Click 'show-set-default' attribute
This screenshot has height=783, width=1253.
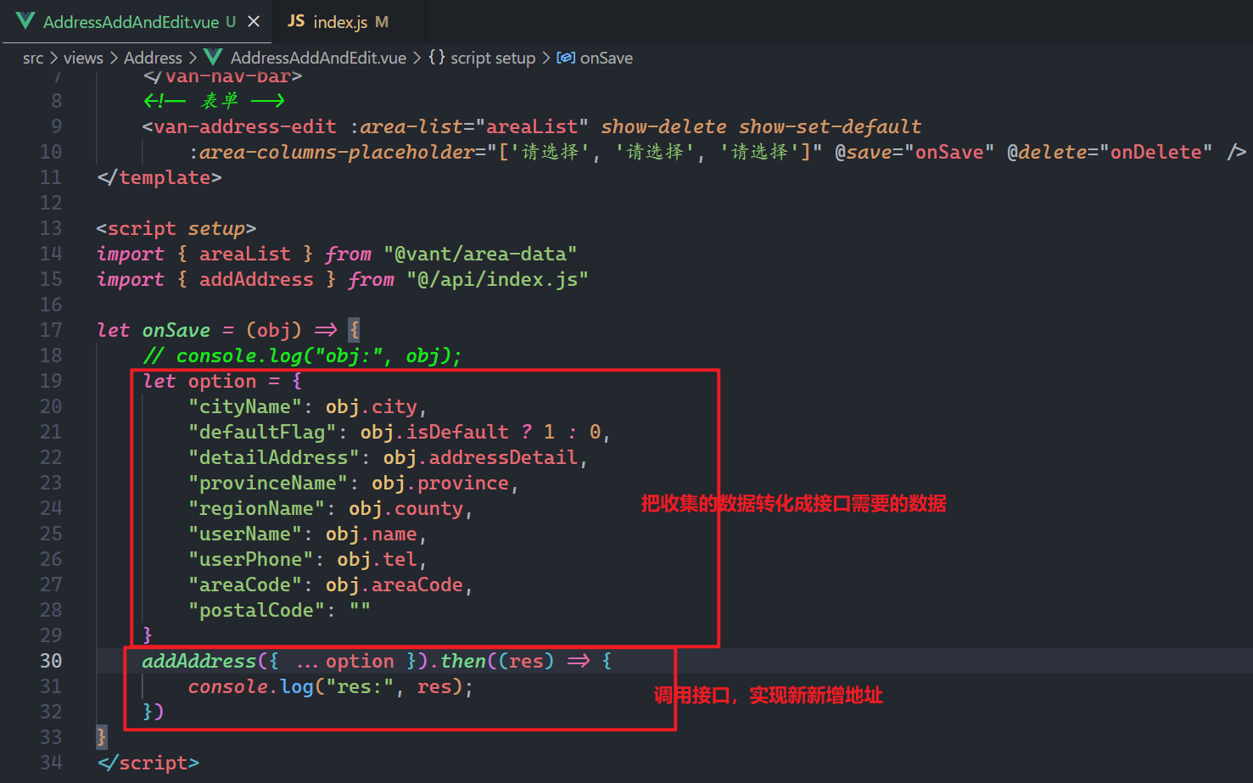pos(830,126)
